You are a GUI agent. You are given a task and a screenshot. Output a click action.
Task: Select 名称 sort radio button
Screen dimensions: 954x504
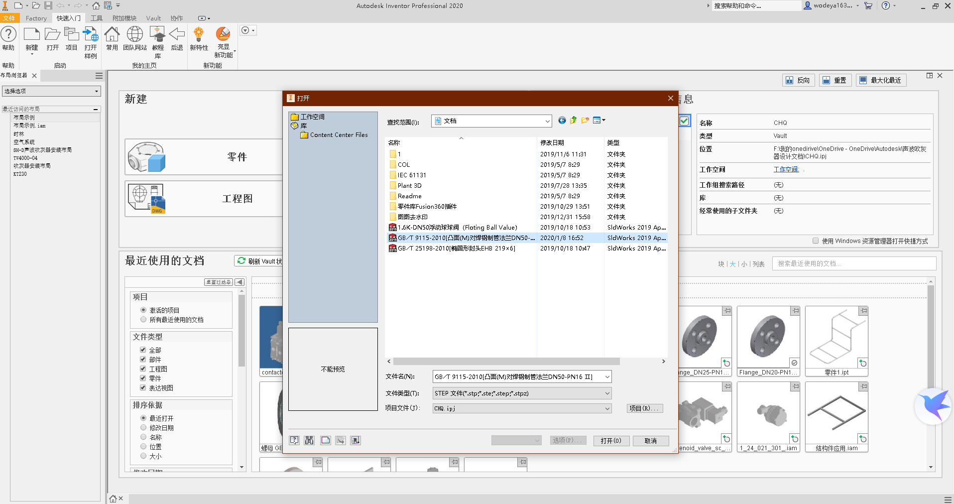(x=143, y=437)
